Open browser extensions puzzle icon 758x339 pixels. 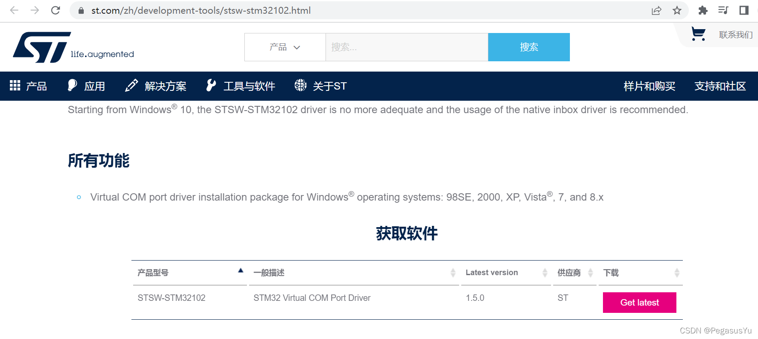point(703,10)
